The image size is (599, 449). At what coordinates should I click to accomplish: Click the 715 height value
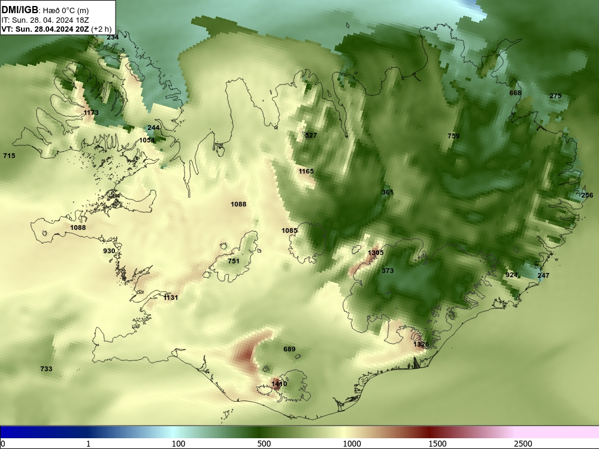pyautogui.click(x=9, y=156)
